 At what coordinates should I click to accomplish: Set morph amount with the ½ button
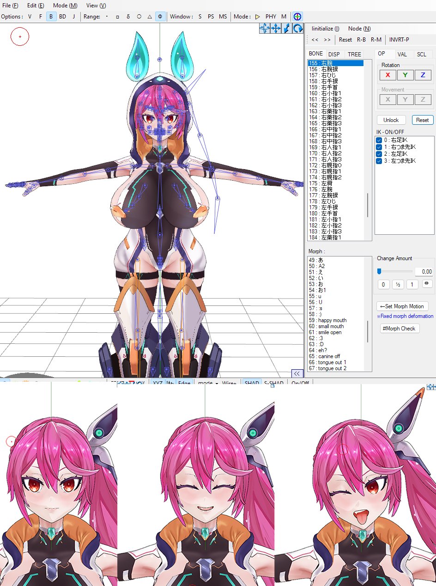[x=398, y=284]
